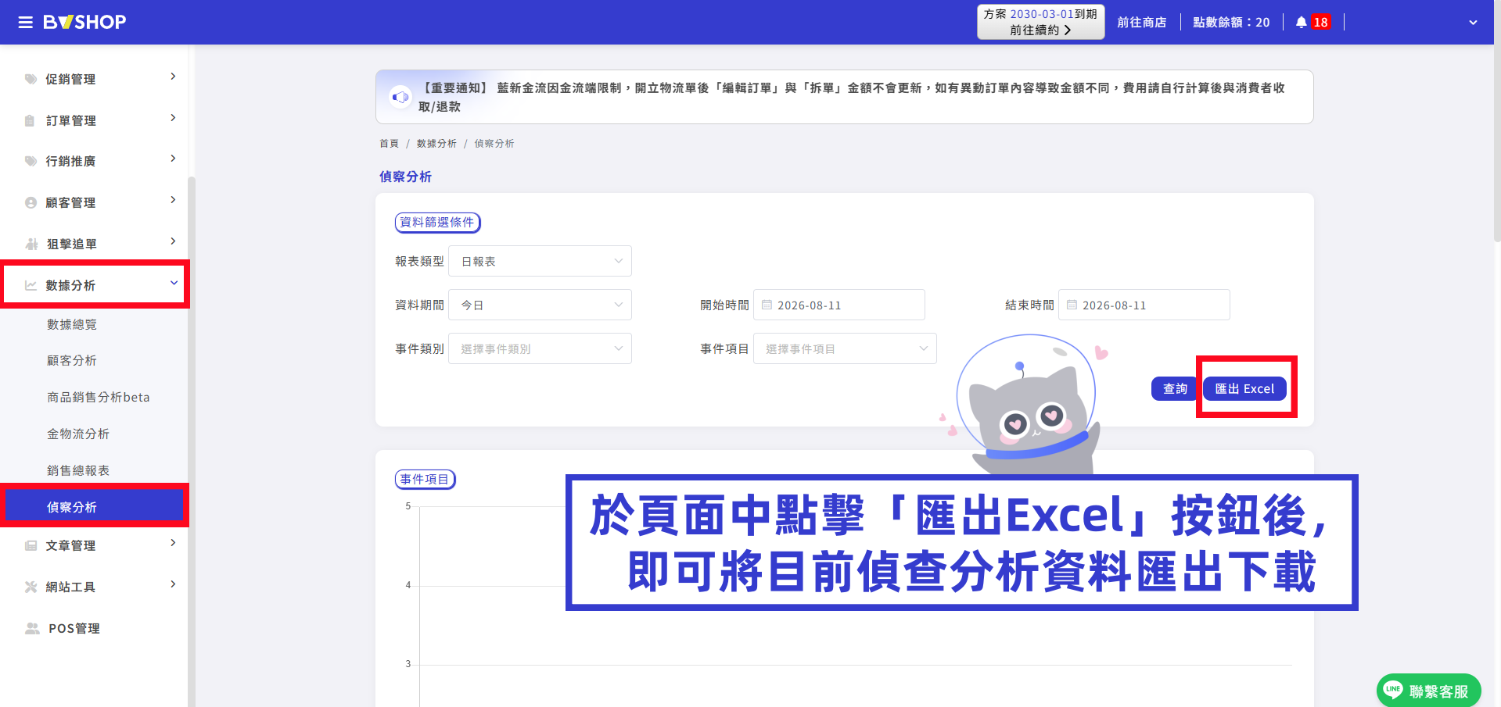Click the 結束時間 date input field

coord(1144,305)
